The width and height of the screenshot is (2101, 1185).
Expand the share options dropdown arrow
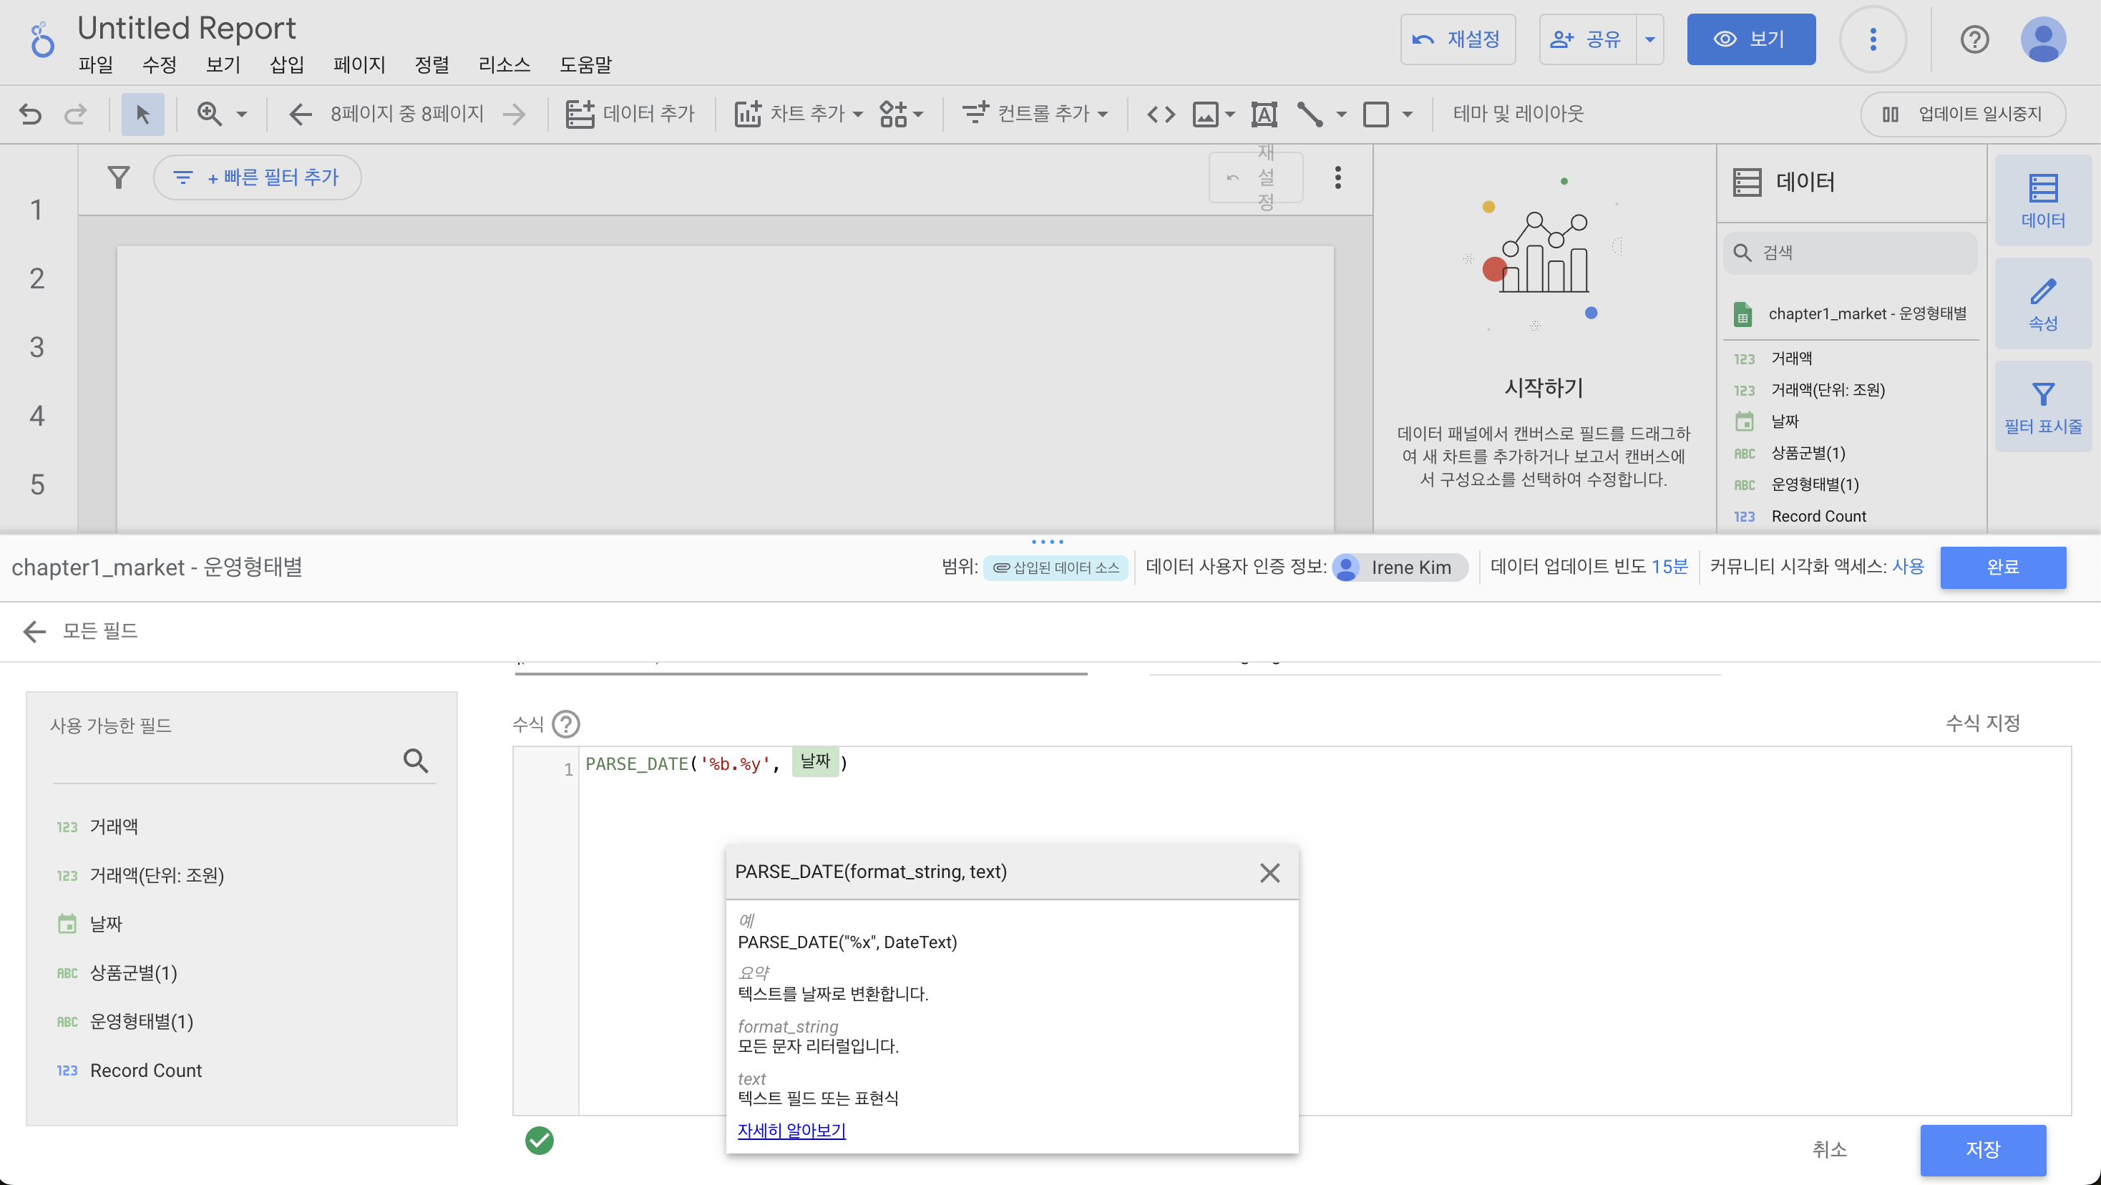1649,39
